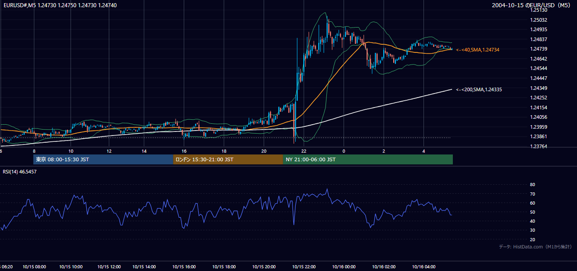Click price axis value 1.24447
Image resolution: width=577 pixels, height=271 pixels.
click(539, 78)
